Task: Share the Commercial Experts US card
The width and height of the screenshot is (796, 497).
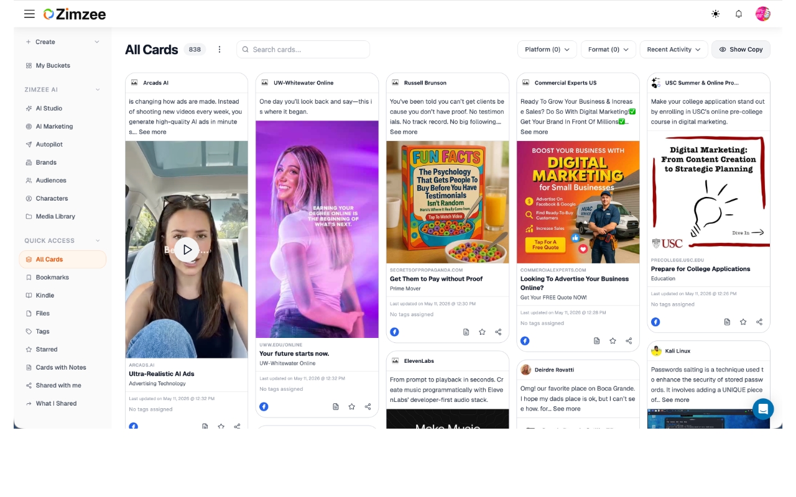Action: coord(629,340)
